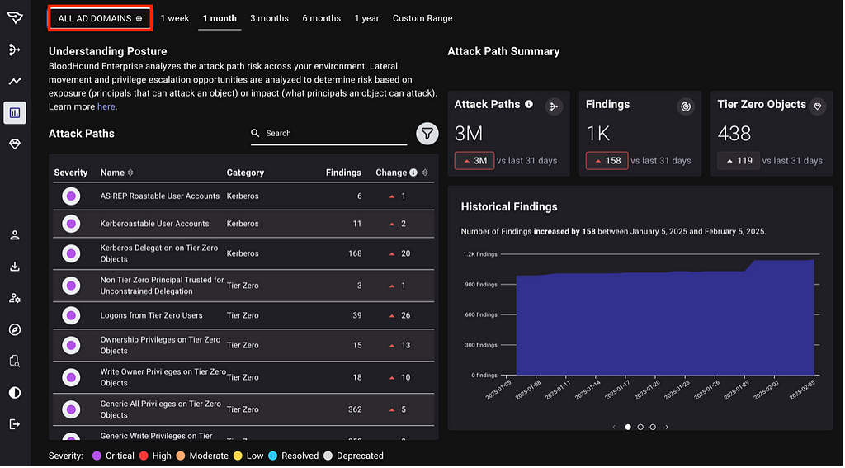Open the compass explore sidebar icon
Viewport: 845px width, 468px height.
[15, 329]
